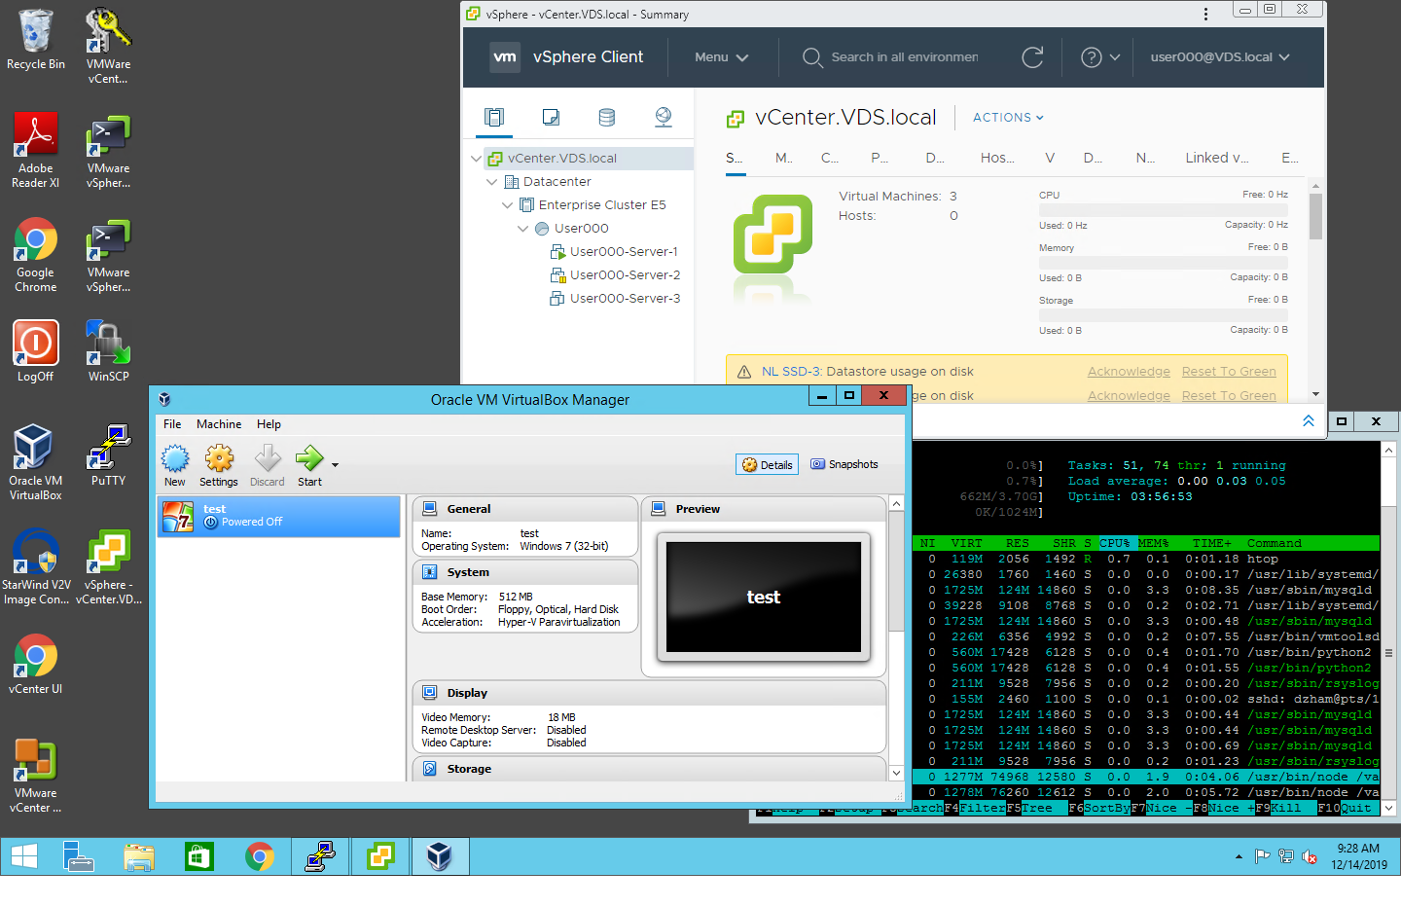Open Oracle VM VirtualBox desktop shortcut
This screenshot has width=1401, height=907.
click(x=35, y=462)
